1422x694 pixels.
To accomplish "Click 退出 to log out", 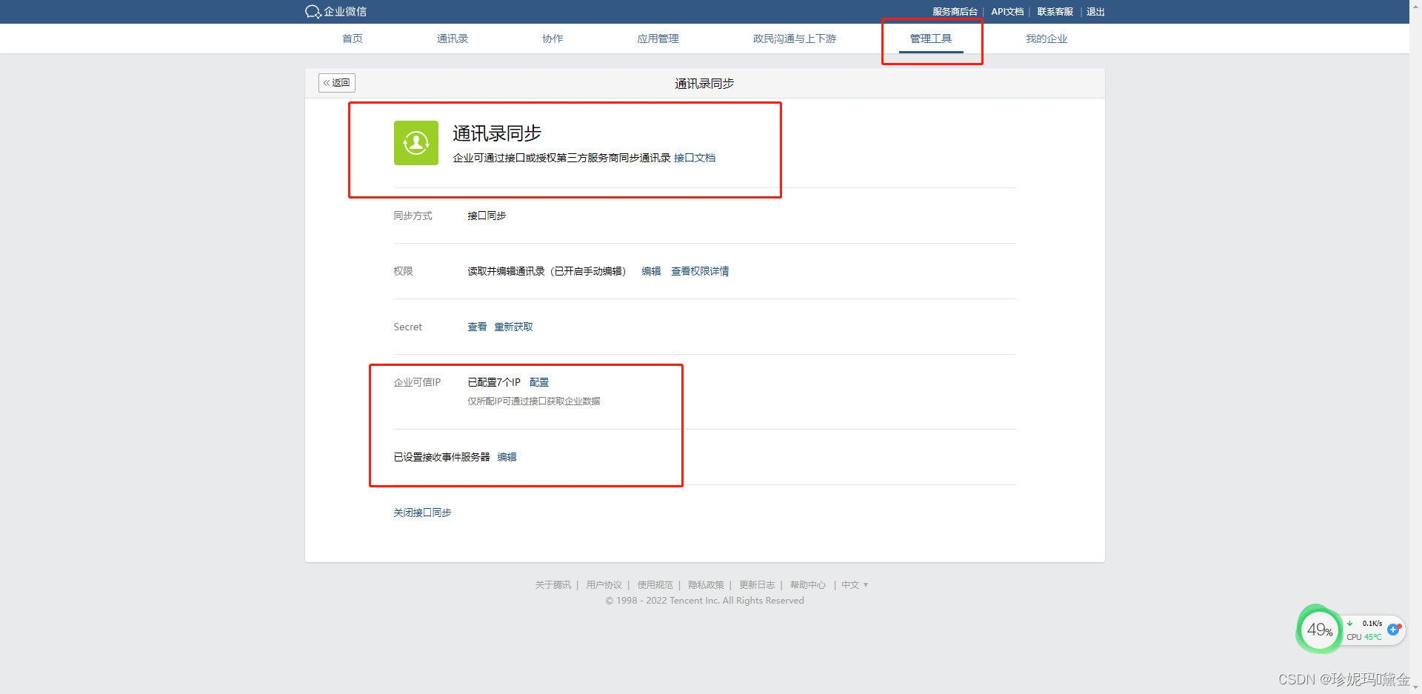I will tap(1095, 12).
